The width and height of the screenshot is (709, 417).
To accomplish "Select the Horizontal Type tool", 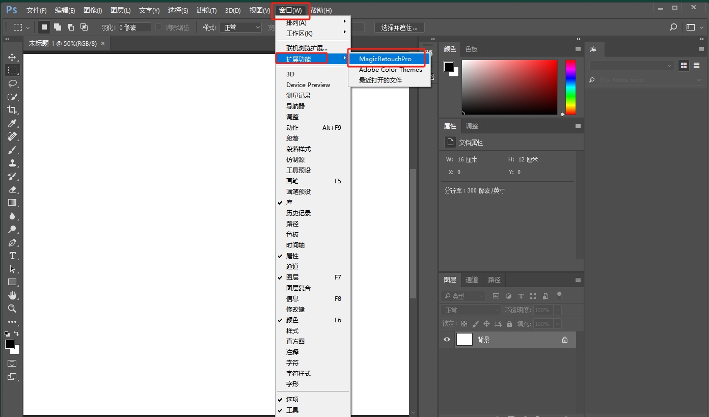I will (x=12, y=256).
